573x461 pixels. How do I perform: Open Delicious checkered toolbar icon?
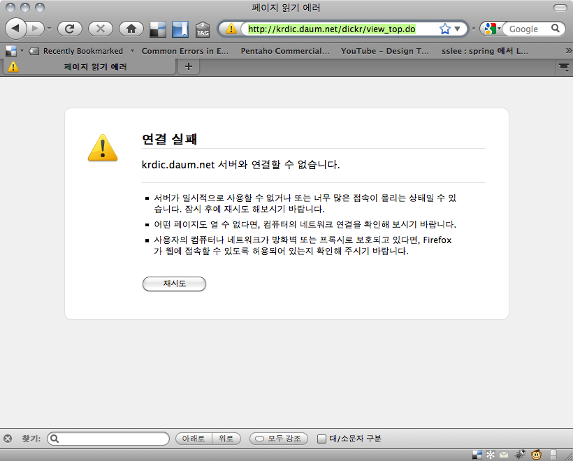(158, 29)
